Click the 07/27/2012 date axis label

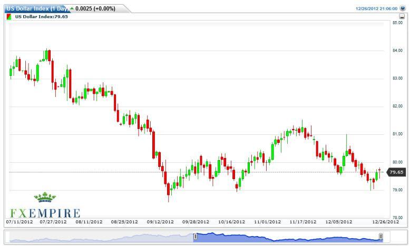pos(54,222)
